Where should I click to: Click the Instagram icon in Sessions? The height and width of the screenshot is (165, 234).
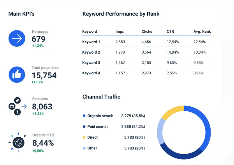tap(12, 107)
